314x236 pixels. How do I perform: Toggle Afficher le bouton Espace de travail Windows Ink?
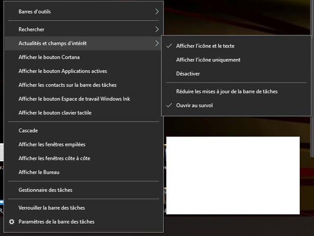click(x=84, y=99)
